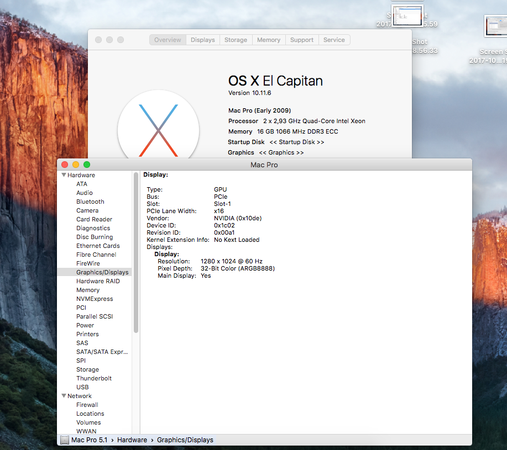Select Memory in the sidebar list
This screenshot has height=450, width=507.
coord(88,290)
